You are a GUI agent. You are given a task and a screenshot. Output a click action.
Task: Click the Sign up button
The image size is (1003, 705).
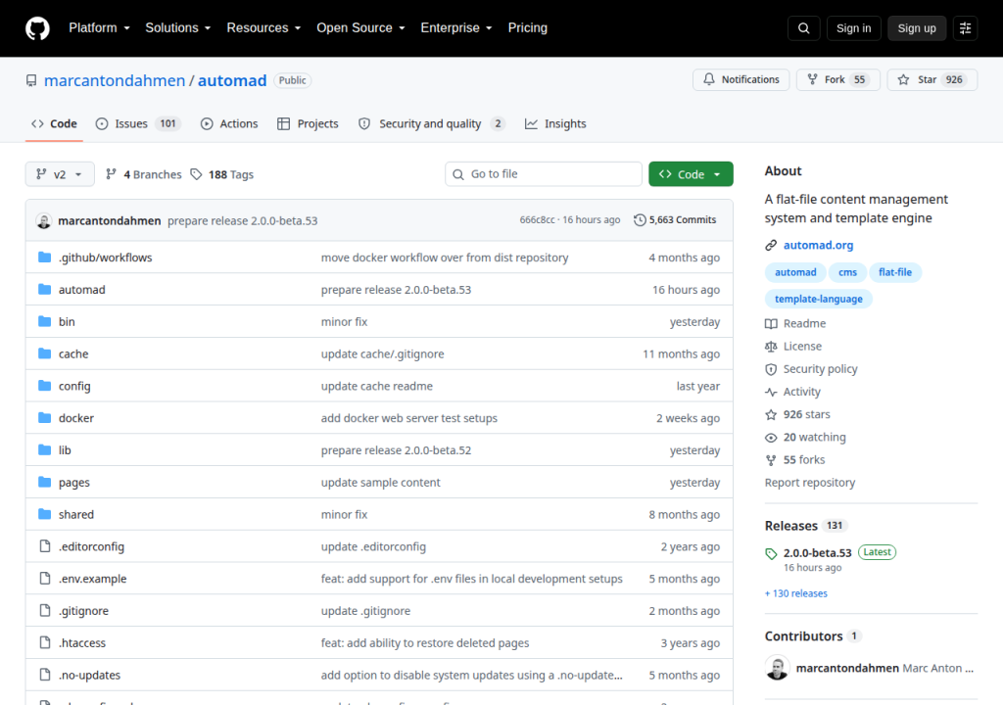click(917, 28)
